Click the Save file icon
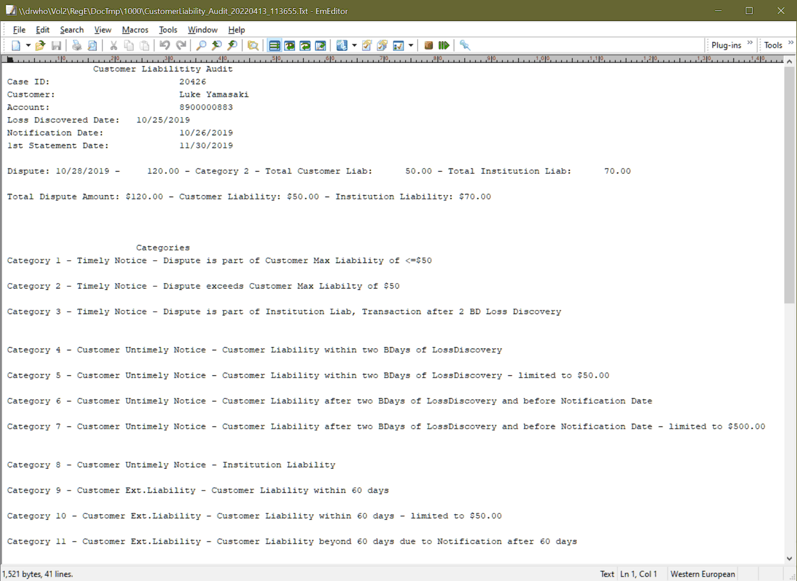The image size is (797, 581). [56, 45]
